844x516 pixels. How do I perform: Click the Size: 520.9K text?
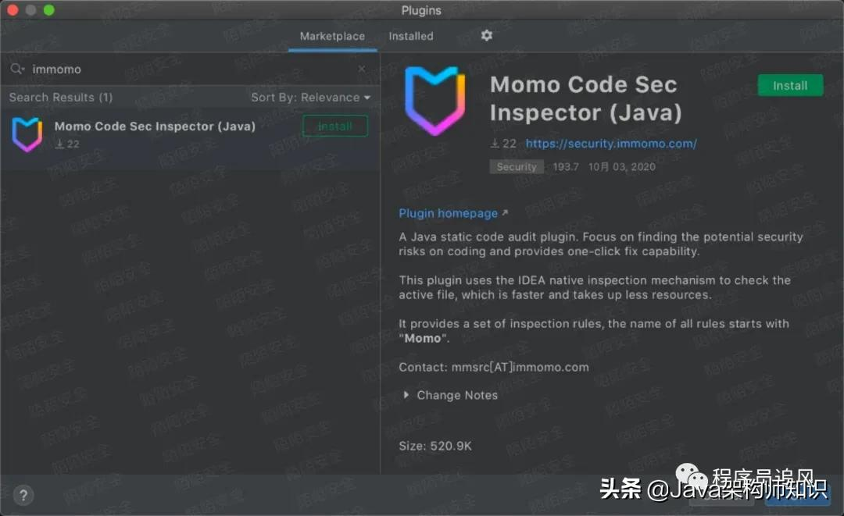point(435,446)
